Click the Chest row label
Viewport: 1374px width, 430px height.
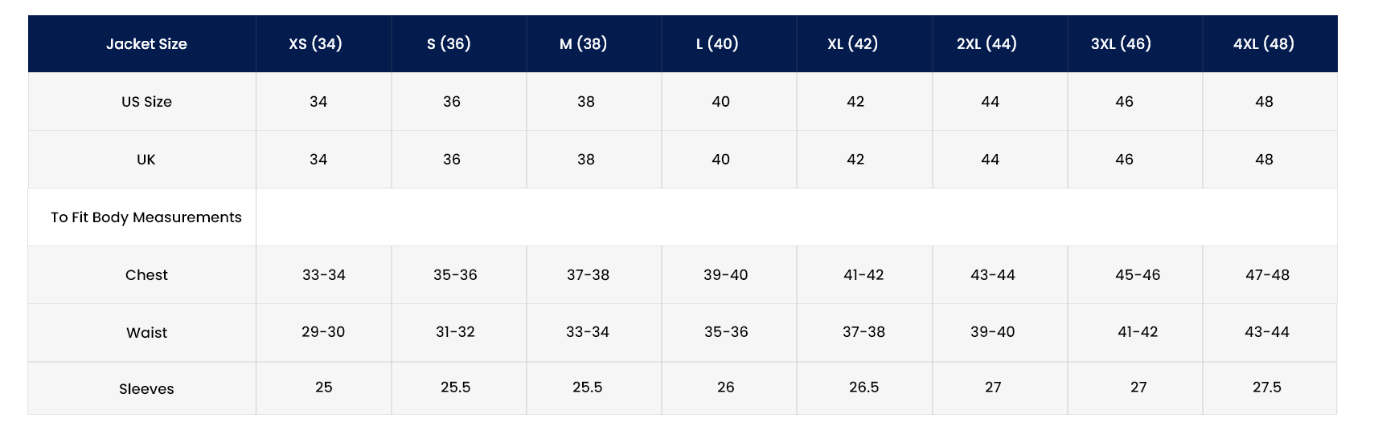(x=146, y=275)
